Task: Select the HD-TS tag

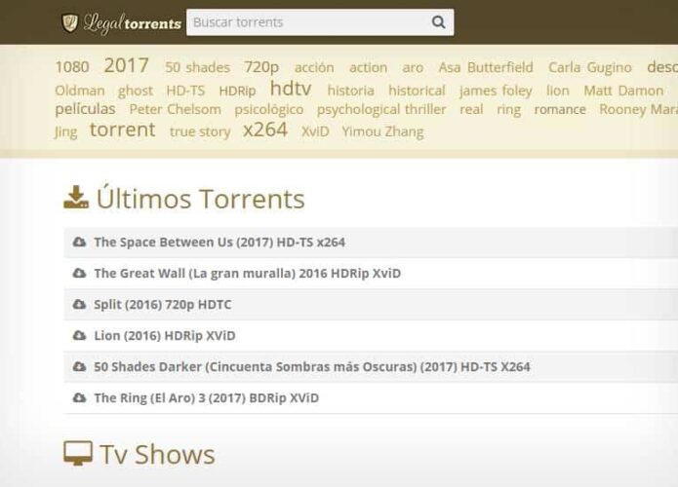Action: click(x=185, y=91)
